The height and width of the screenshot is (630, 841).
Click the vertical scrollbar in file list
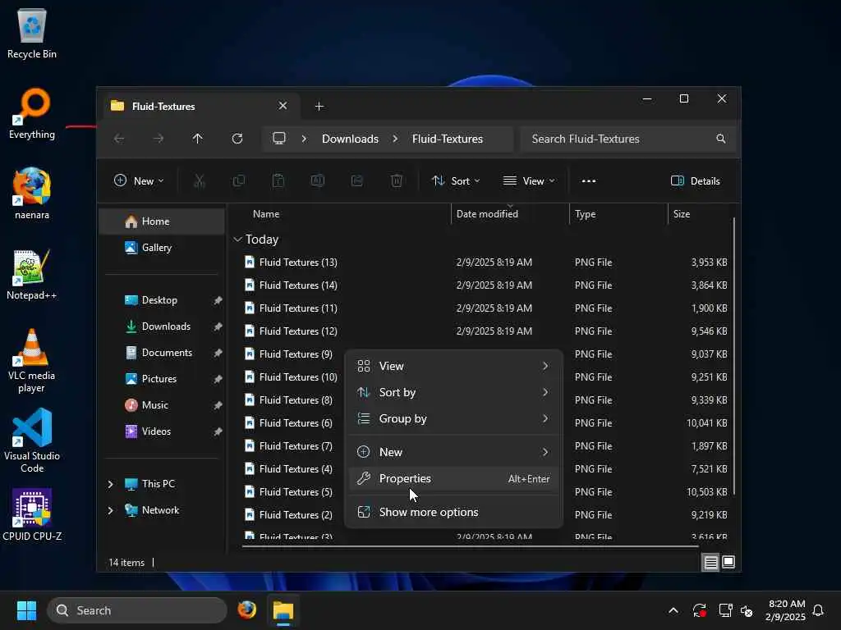click(733, 356)
